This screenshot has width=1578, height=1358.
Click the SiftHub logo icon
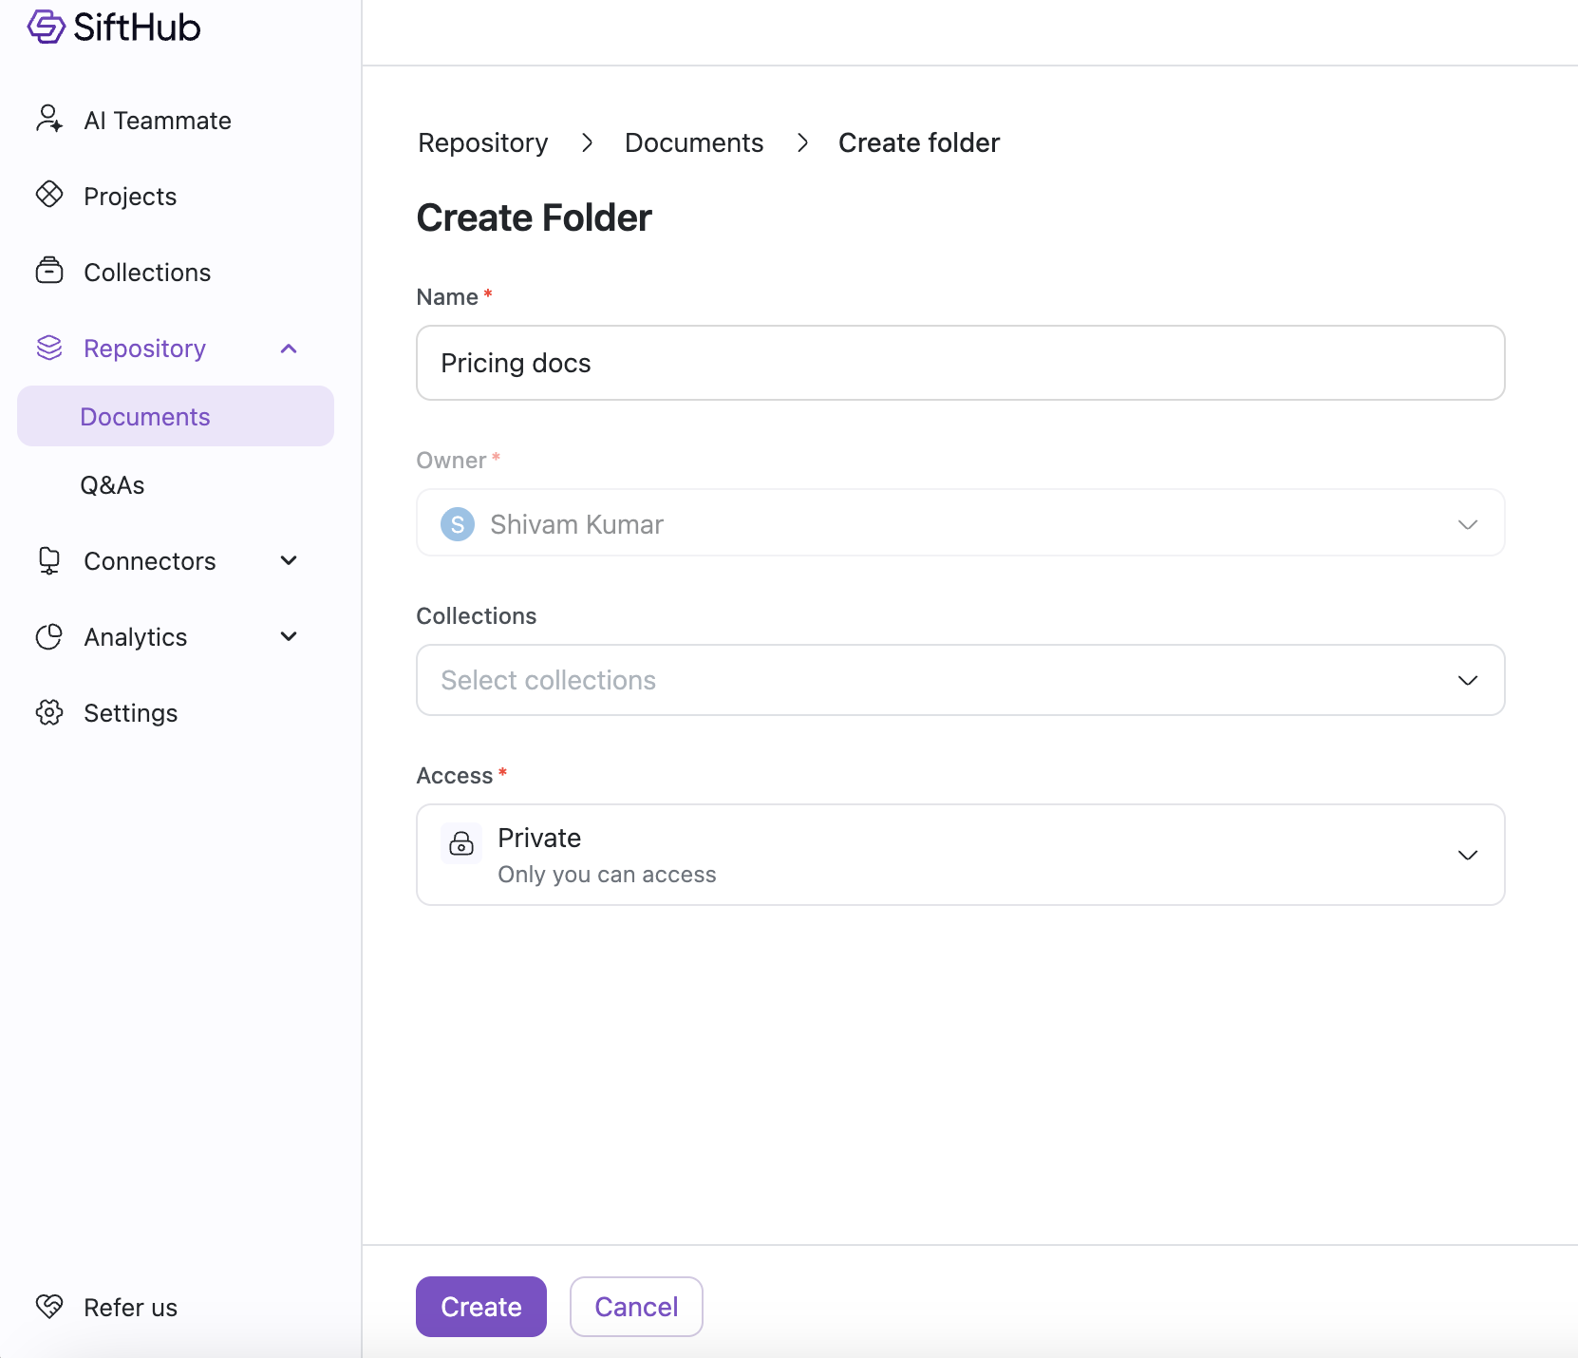click(46, 28)
